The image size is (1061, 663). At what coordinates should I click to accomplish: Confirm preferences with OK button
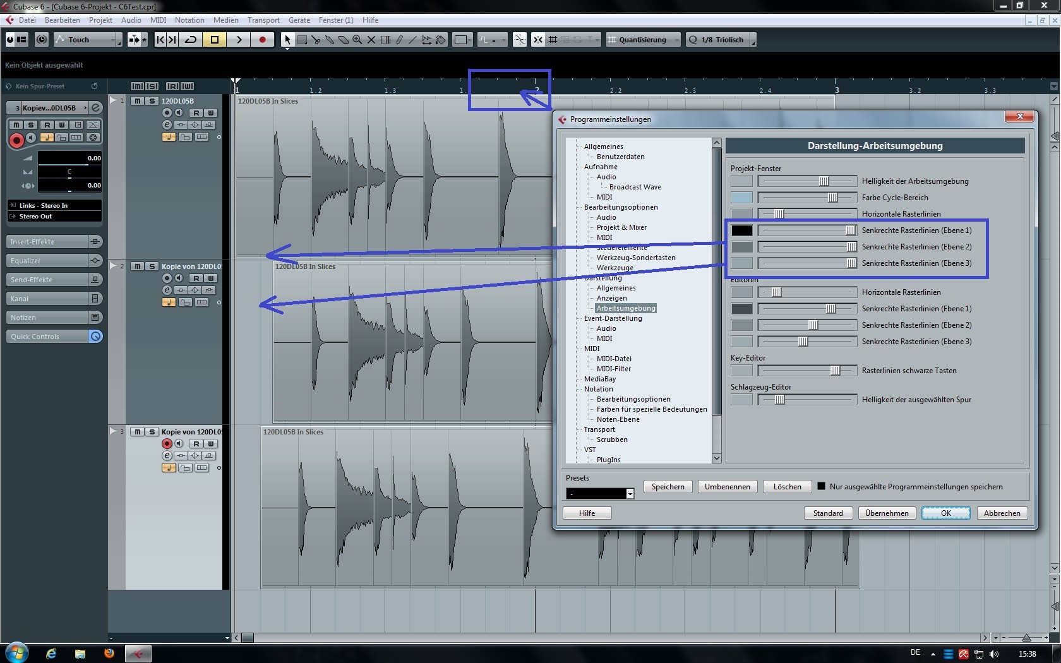(945, 513)
